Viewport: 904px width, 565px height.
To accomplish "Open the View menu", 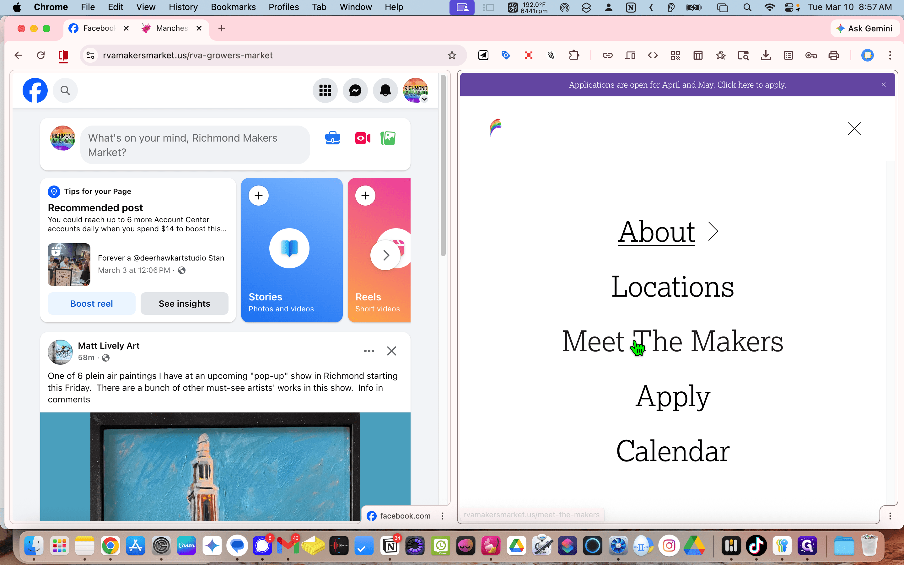I will tap(146, 7).
